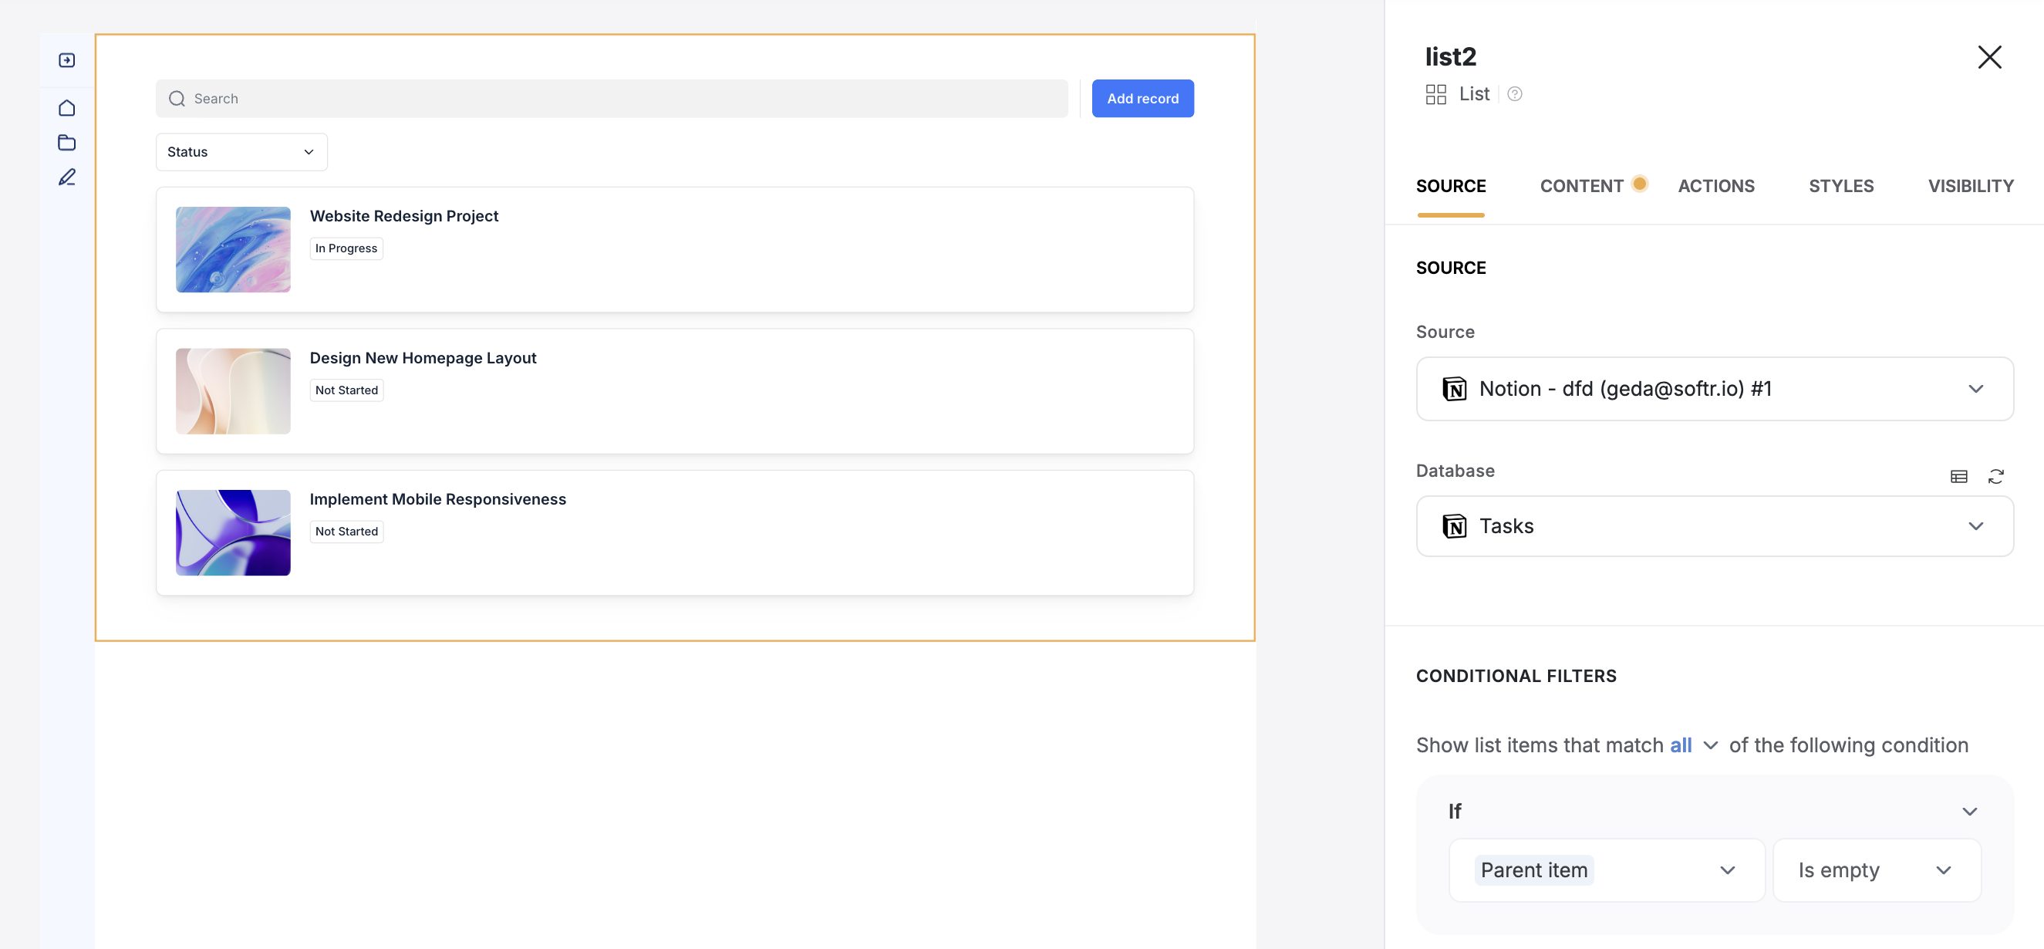Open the Parent item field dropdown

click(1606, 870)
